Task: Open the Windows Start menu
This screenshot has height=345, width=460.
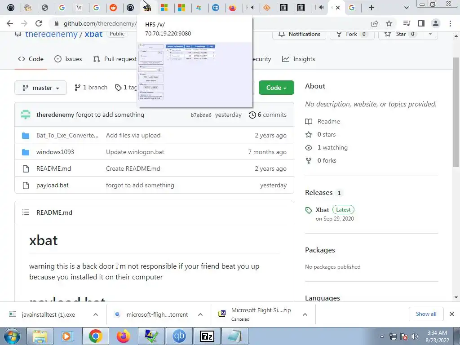Action: [12, 336]
